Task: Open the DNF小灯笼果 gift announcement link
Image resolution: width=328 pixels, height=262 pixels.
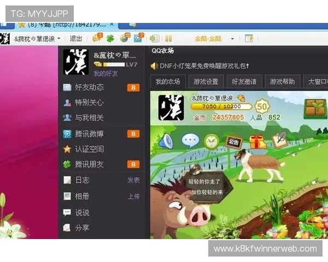Action: coord(204,66)
